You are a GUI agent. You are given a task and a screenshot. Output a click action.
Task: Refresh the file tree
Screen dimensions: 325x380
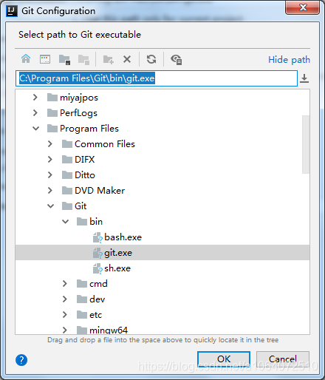coord(151,59)
